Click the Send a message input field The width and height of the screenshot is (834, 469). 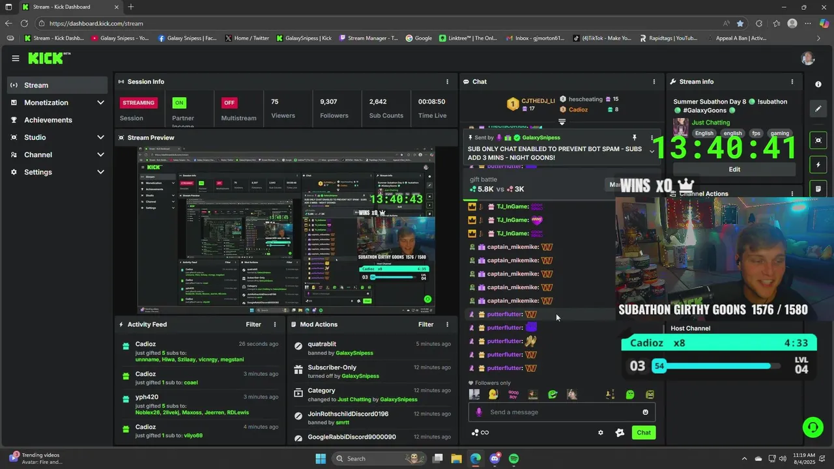click(562, 412)
